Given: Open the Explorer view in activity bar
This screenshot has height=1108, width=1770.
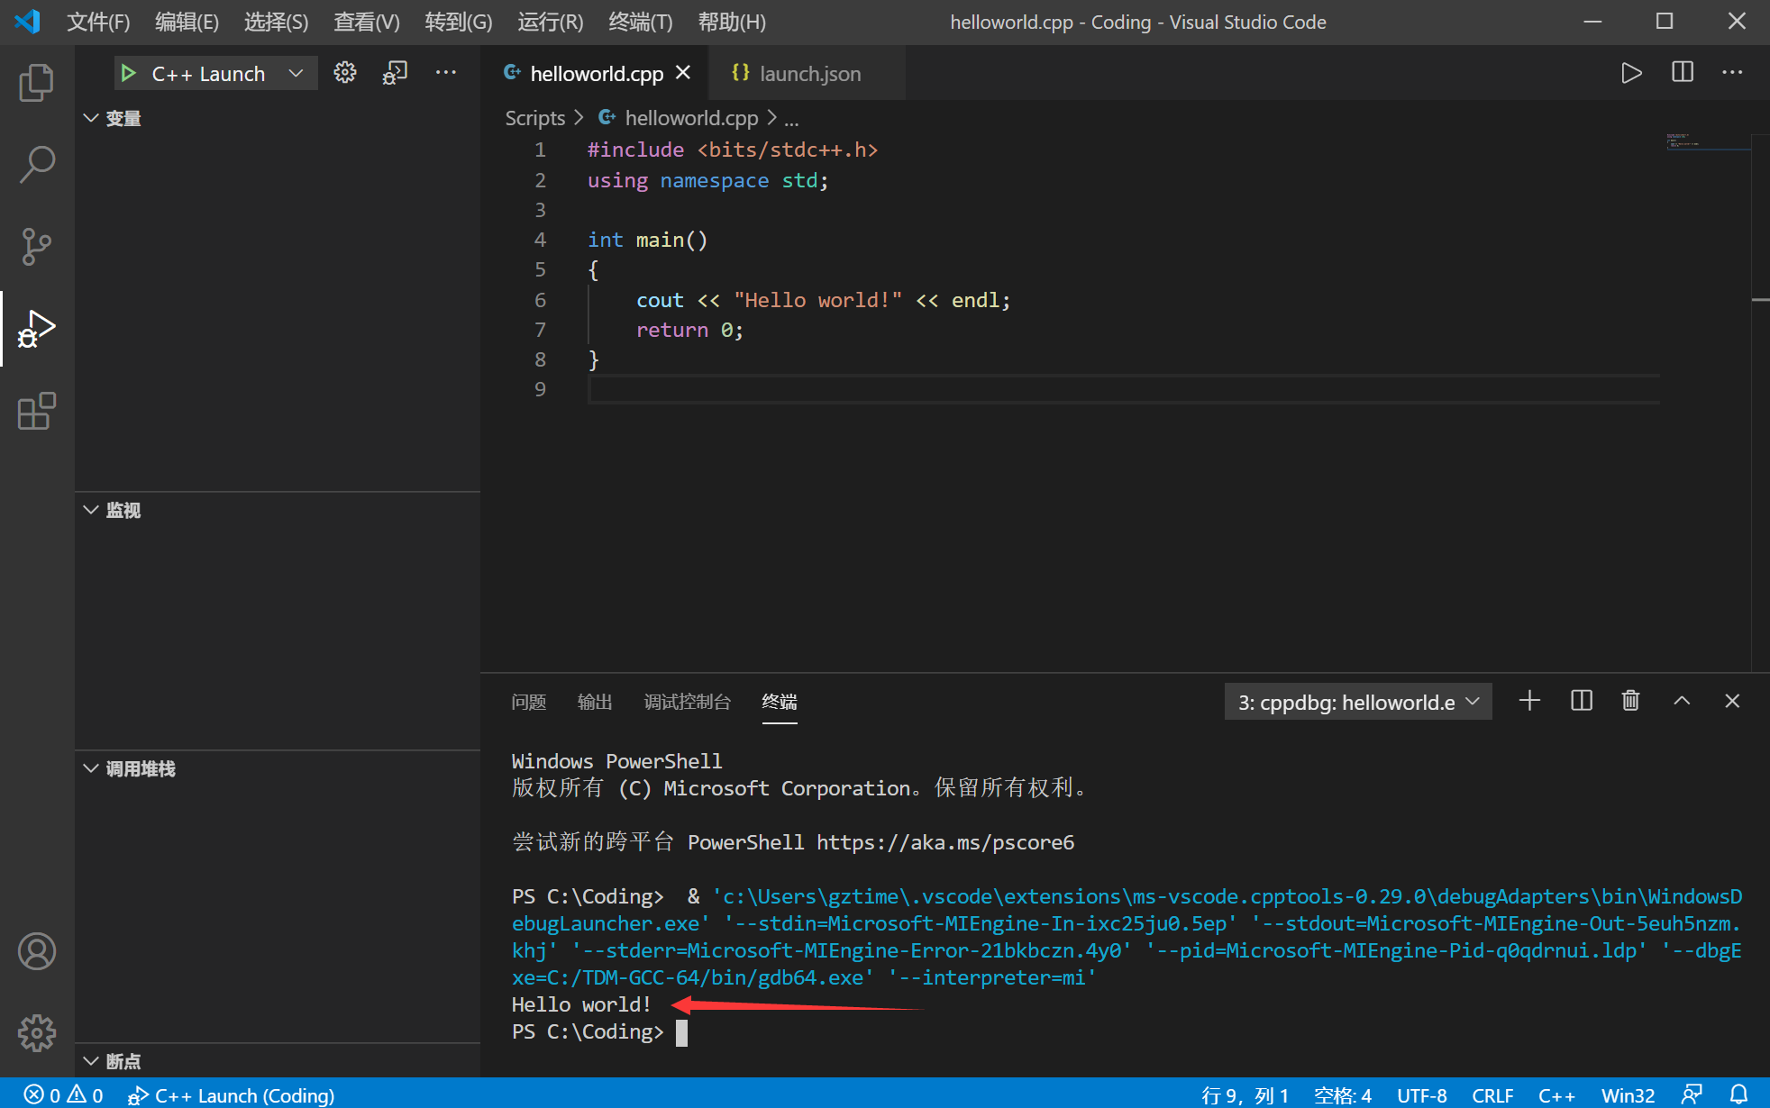Looking at the screenshot, I should (x=36, y=83).
